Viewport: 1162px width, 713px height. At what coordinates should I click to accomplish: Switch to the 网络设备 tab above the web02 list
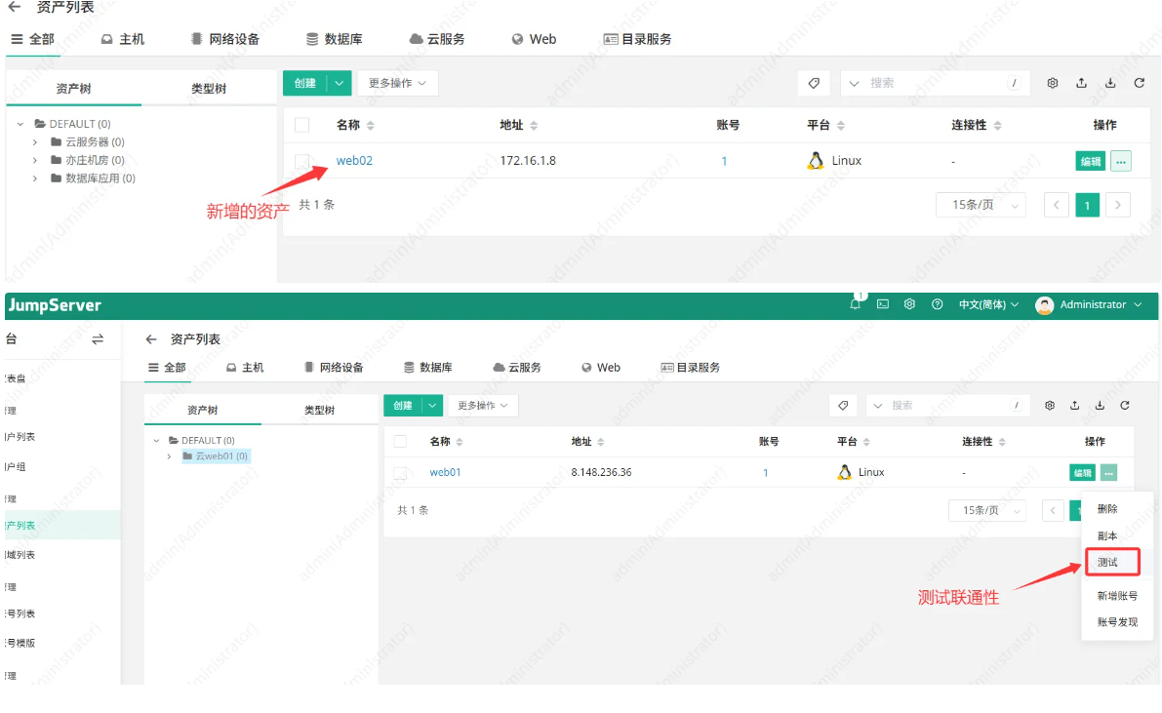(225, 39)
